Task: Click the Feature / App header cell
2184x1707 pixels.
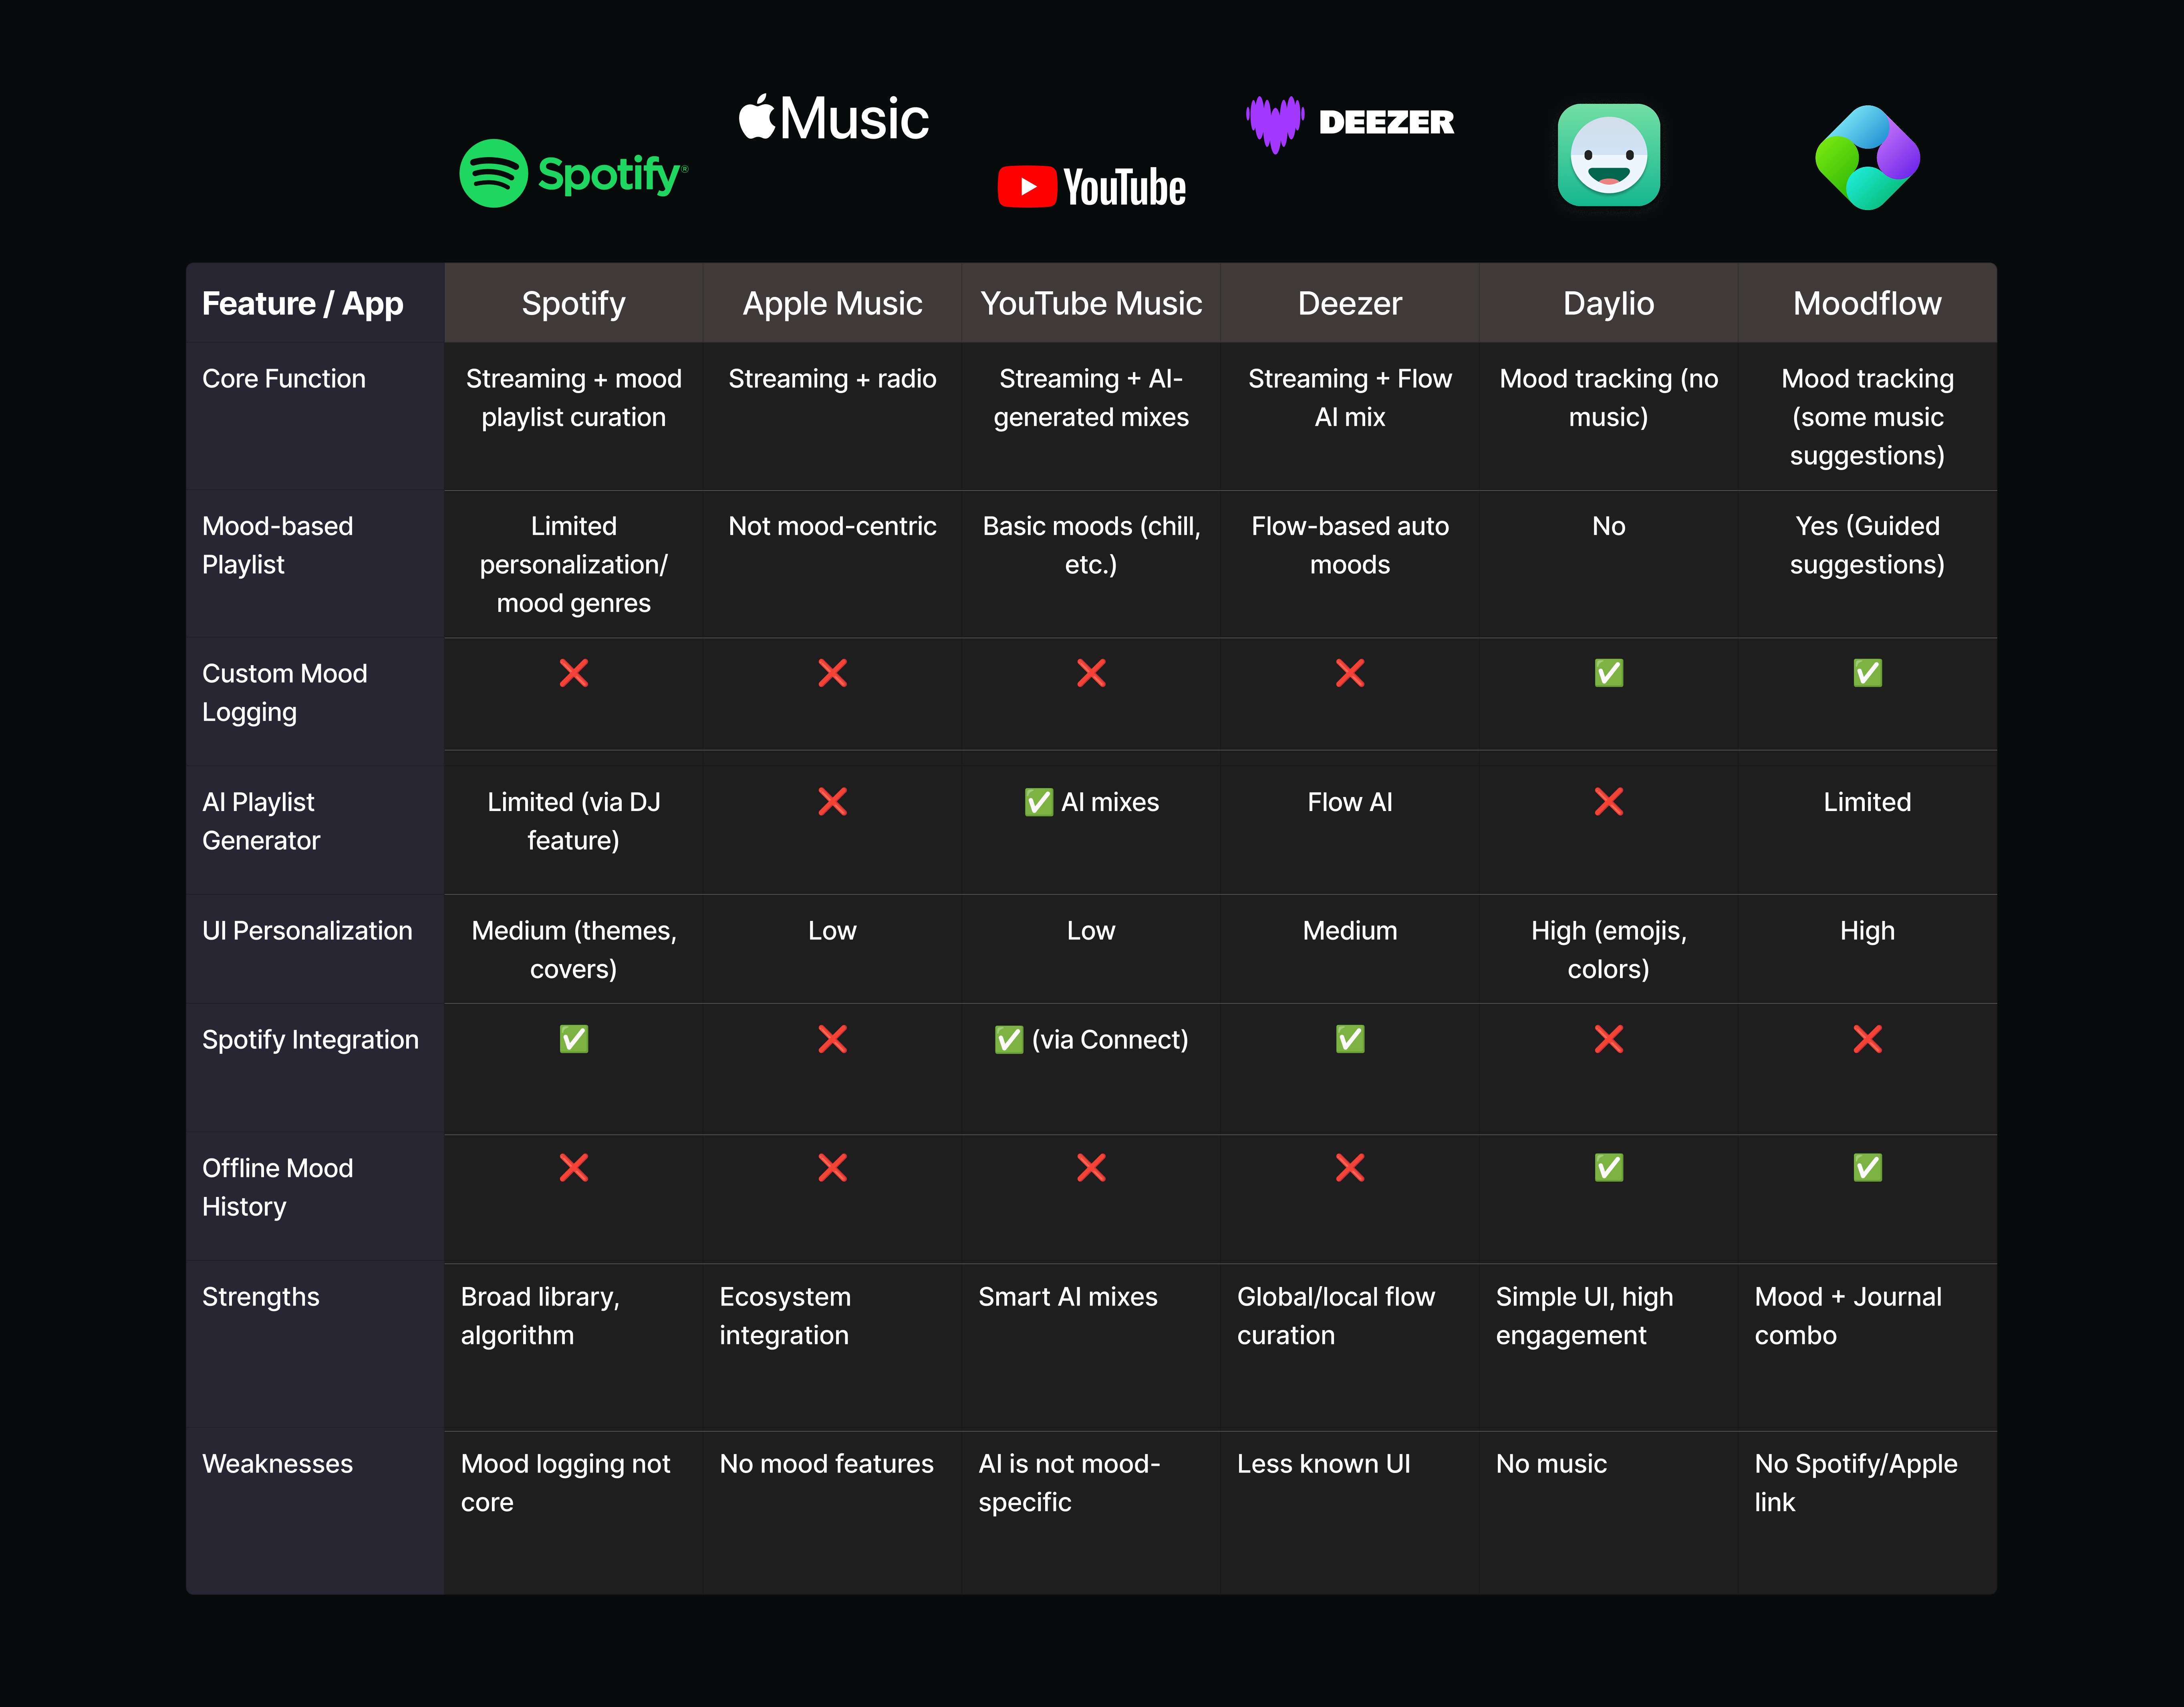Action: point(315,303)
